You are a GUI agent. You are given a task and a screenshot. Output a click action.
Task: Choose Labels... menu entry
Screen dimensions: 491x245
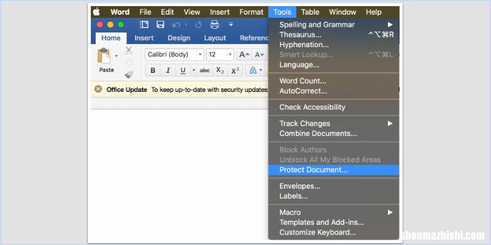[x=334, y=196]
